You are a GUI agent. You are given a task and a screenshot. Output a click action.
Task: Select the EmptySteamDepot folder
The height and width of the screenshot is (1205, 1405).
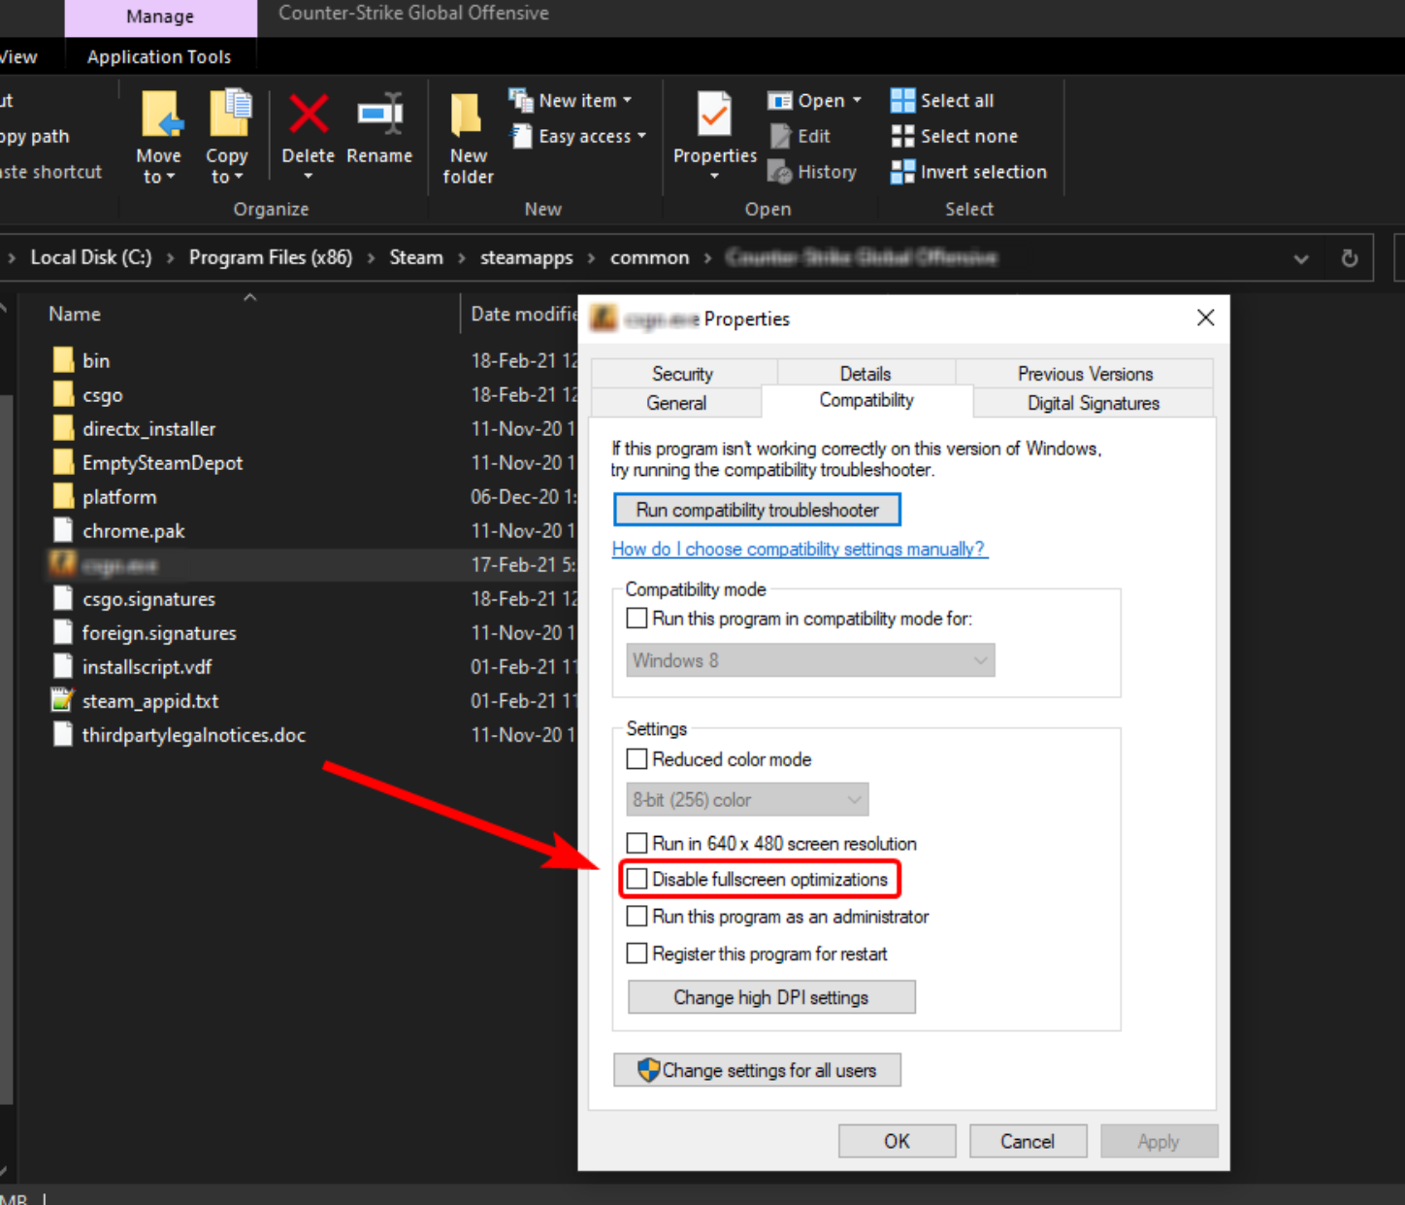(147, 463)
